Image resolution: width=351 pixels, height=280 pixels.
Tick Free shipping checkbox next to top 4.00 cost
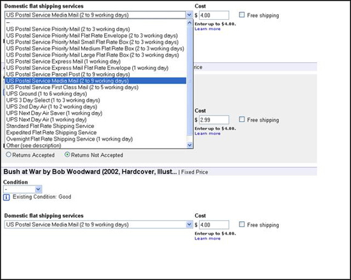(x=242, y=15)
